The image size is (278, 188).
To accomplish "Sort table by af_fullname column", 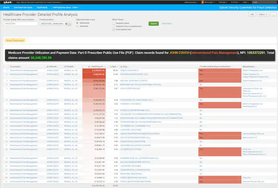I will (x=52, y=66).
